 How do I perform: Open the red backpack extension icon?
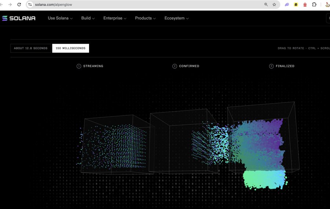tap(305, 4)
